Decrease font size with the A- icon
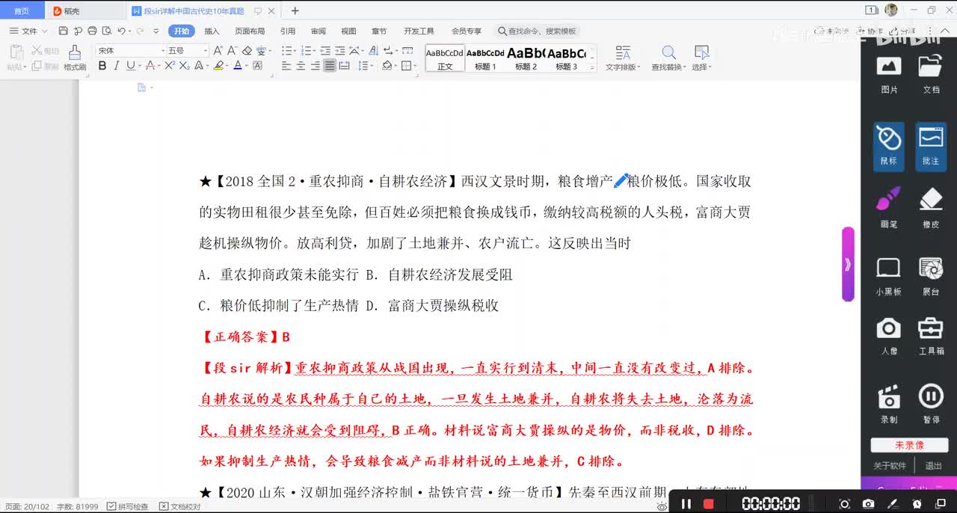 [233, 50]
